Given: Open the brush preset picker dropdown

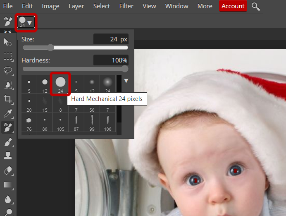Looking at the screenshot, I should click(x=26, y=22).
